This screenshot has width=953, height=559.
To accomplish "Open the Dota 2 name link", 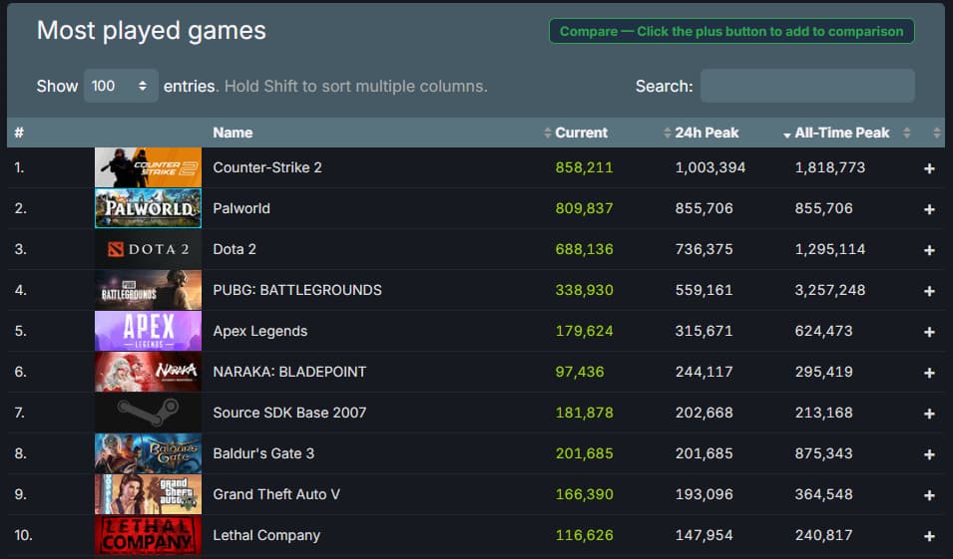I will (x=235, y=249).
